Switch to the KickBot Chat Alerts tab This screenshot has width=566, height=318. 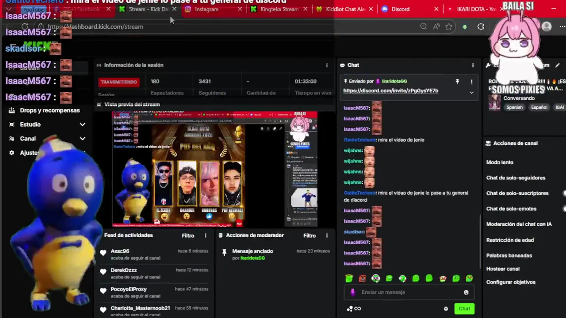click(346, 9)
